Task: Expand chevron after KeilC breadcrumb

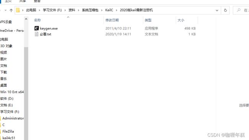Action: [x=116, y=10]
